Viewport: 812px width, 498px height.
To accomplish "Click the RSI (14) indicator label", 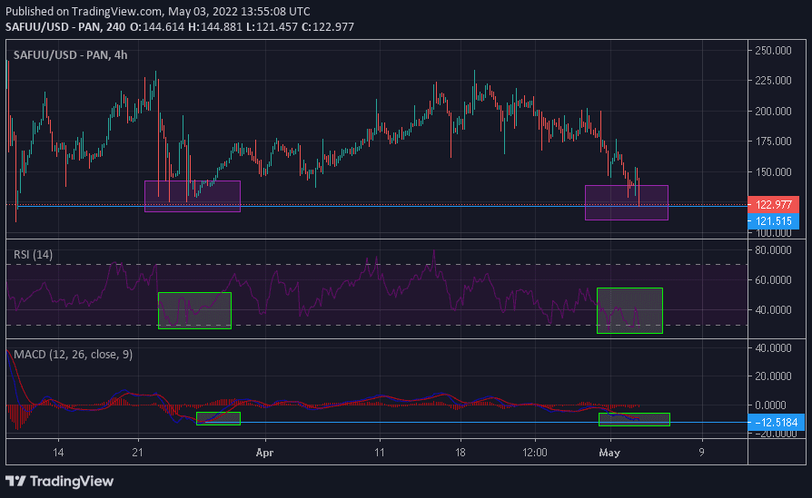I will [x=33, y=255].
